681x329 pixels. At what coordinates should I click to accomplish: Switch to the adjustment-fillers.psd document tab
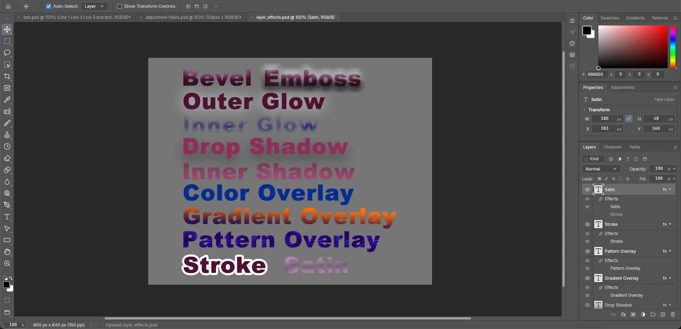pyautogui.click(x=193, y=17)
